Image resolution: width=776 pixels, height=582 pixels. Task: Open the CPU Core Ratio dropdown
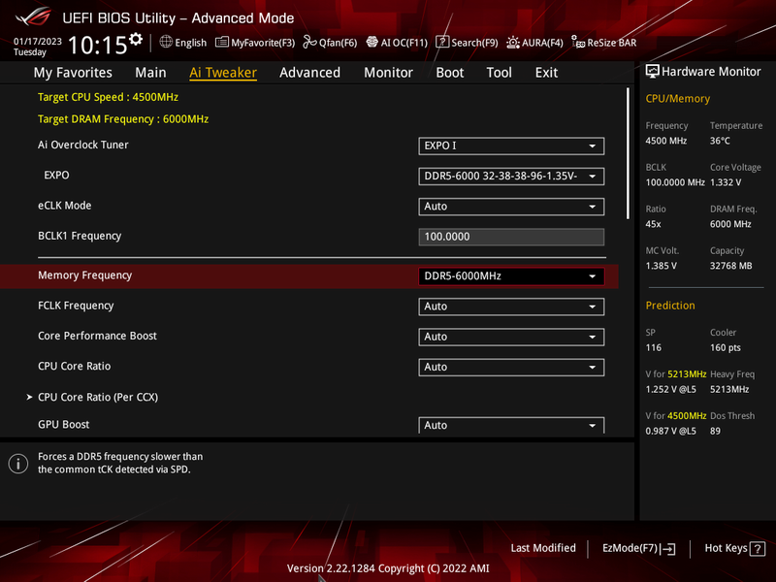[511, 368]
